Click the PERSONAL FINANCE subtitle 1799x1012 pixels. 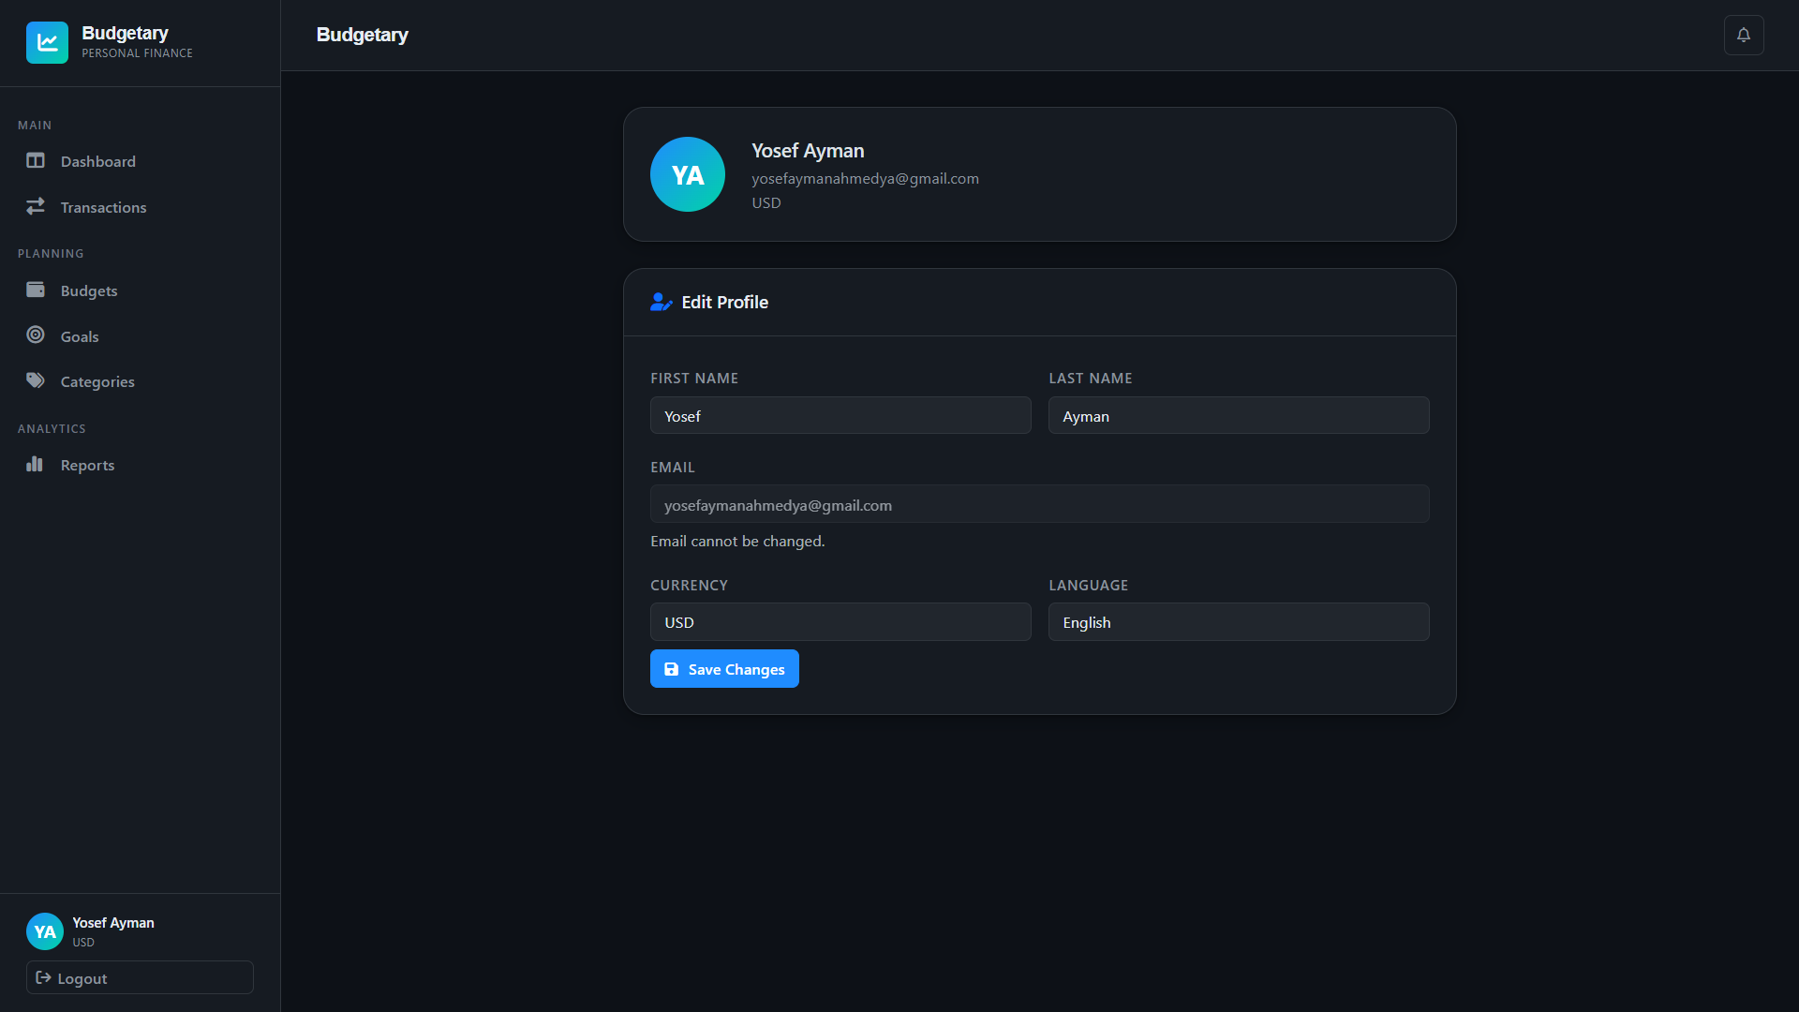137,53
